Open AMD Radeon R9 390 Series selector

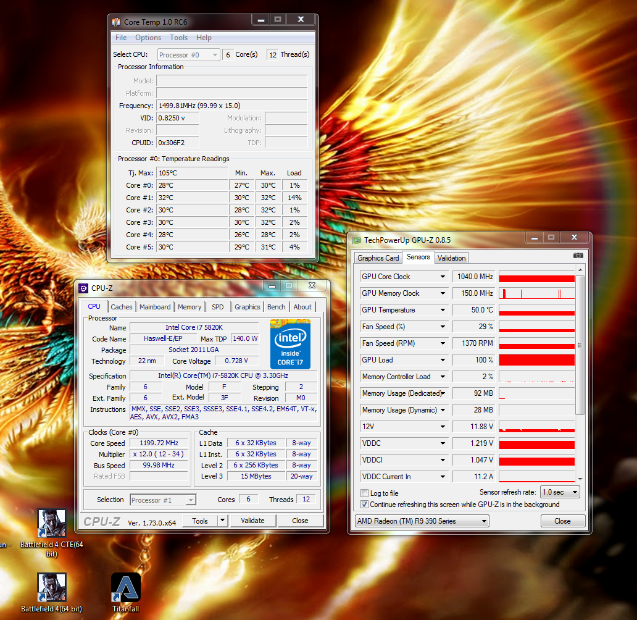pos(422,521)
